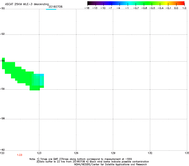The height and width of the screenshot is (166, 189).
Task: Click the 132 longitude axis label
Action: tap(150, 153)
